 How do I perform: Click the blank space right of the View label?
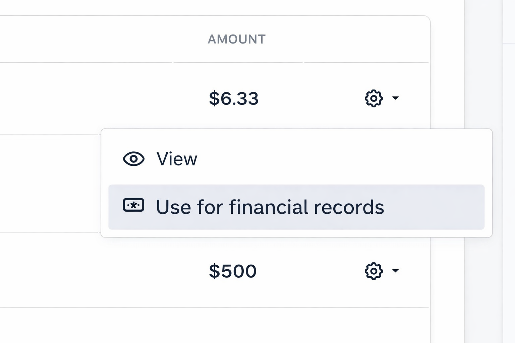(335, 159)
